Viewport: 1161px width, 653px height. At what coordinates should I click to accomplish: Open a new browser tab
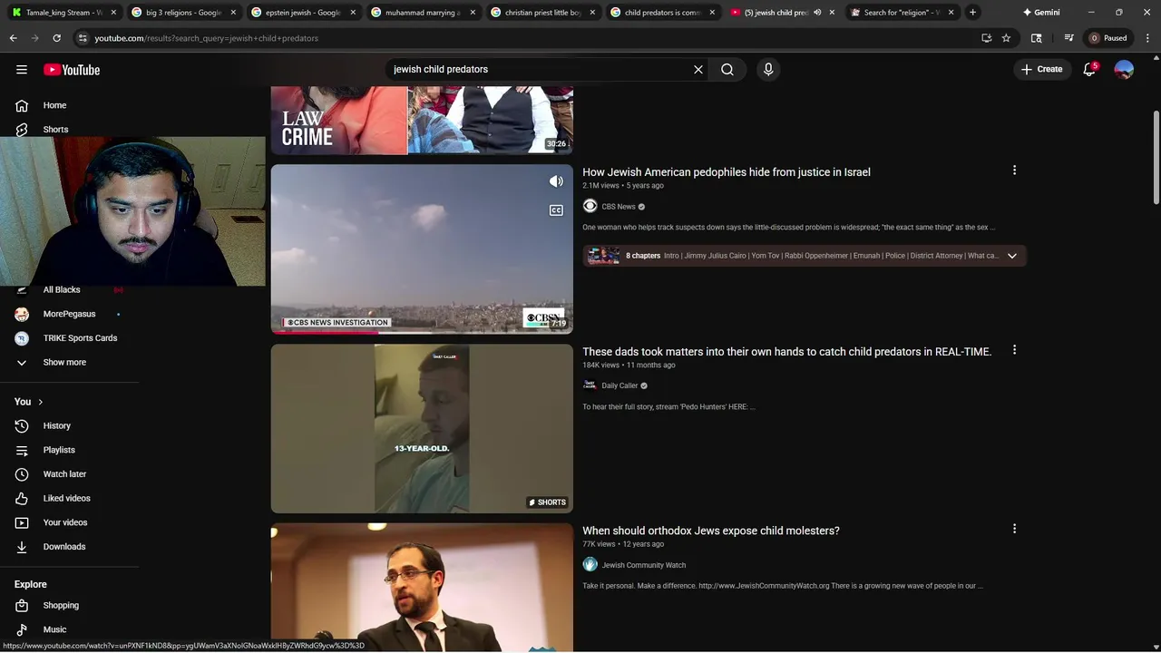(x=972, y=13)
